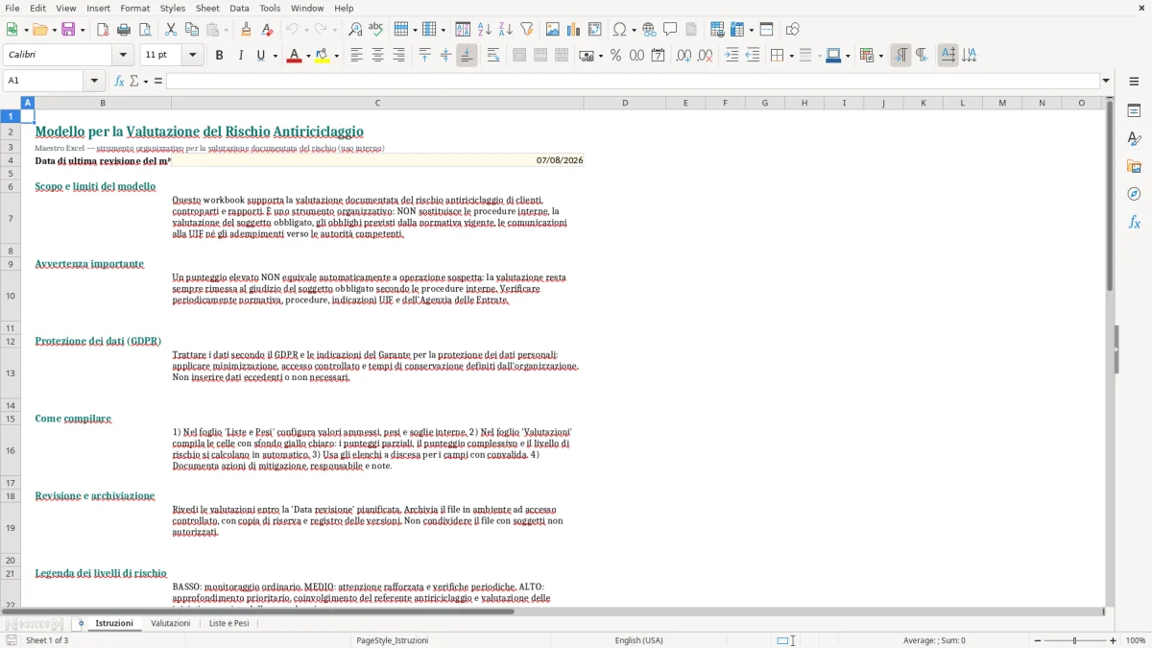Open the font name dropdown
This screenshot has width=1152, height=648.
(x=122, y=56)
